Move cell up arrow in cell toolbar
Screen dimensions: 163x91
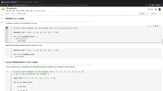coord(148,26)
